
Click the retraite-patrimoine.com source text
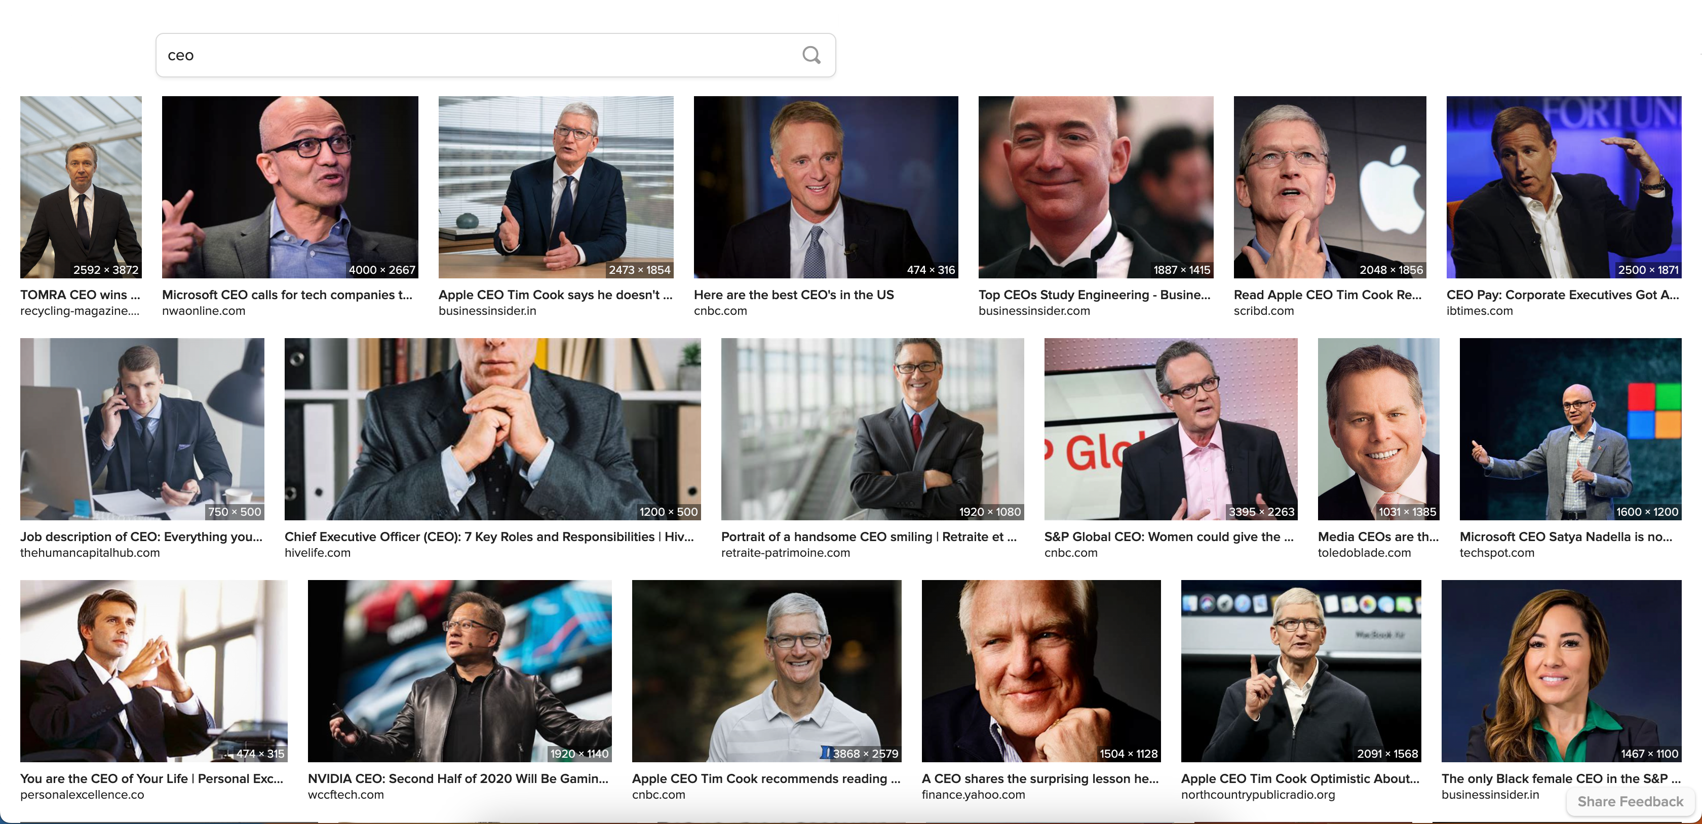pyautogui.click(x=785, y=553)
